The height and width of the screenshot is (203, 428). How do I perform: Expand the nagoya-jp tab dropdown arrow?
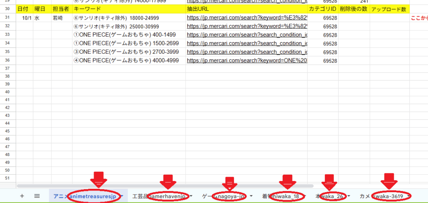pos(251,196)
